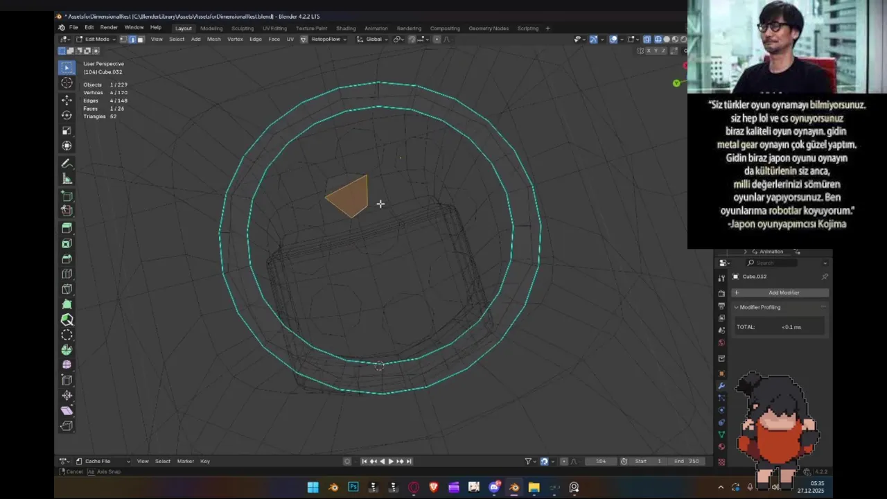Open the Particles properties tab
Screen dimensions: 887x499
[721, 398]
